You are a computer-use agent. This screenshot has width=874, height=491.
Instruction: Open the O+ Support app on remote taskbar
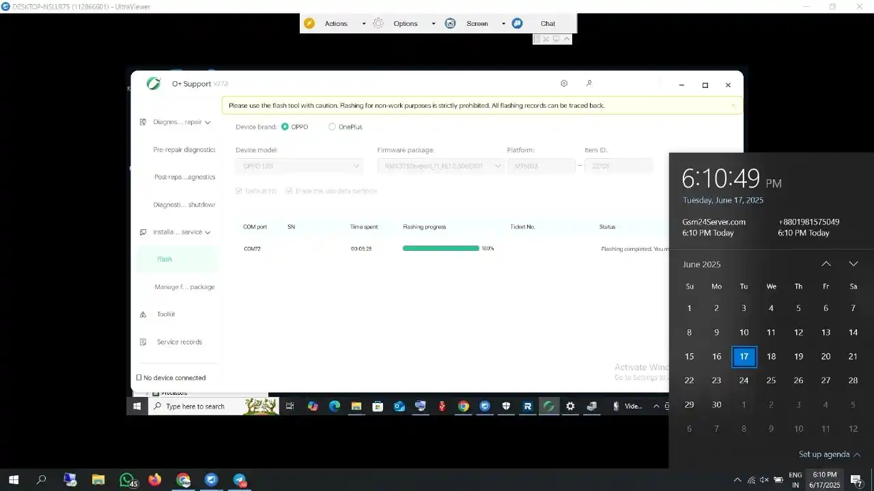point(548,406)
